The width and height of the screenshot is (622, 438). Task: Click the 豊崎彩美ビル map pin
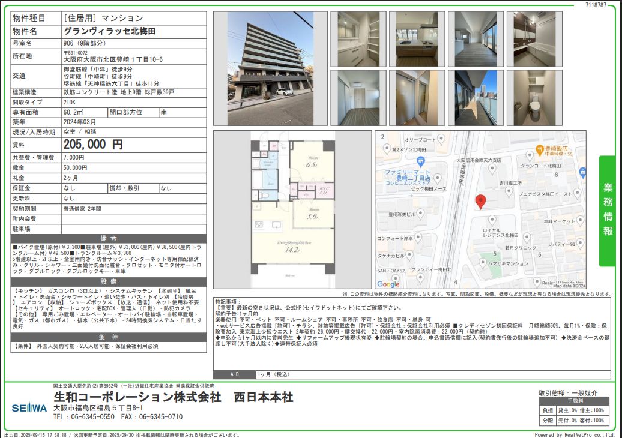pyautogui.click(x=421, y=214)
